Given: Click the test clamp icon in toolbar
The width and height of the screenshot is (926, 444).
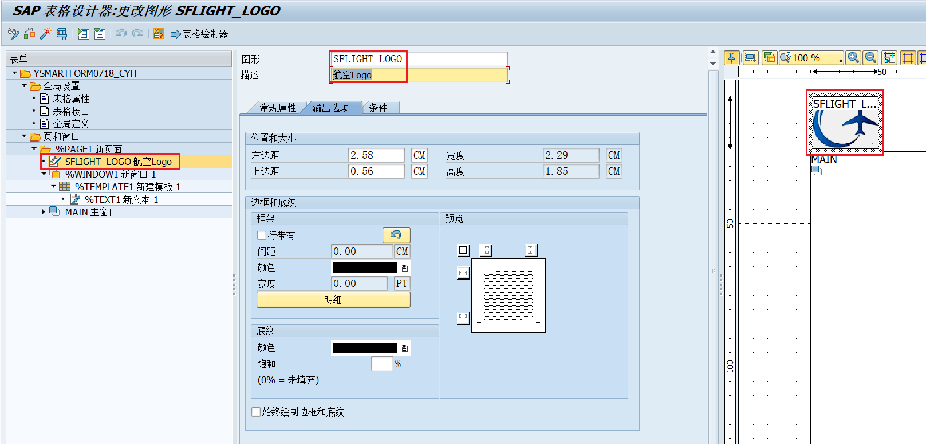Looking at the screenshot, I should (61, 34).
